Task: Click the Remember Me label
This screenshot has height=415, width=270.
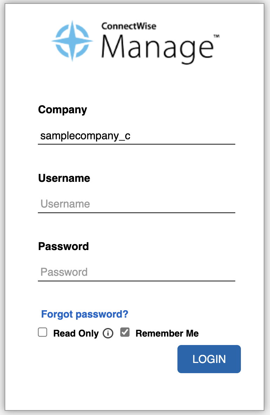Action: click(167, 333)
